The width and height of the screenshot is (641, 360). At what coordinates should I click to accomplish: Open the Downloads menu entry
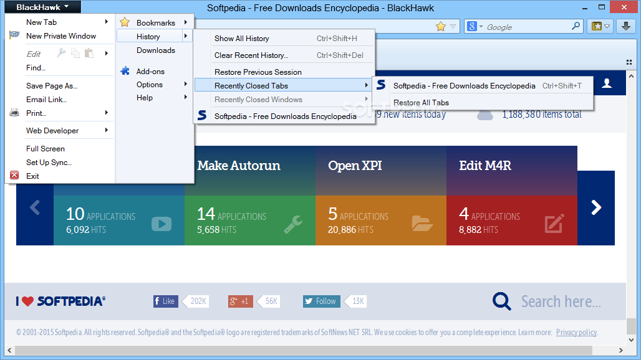(155, 50)
